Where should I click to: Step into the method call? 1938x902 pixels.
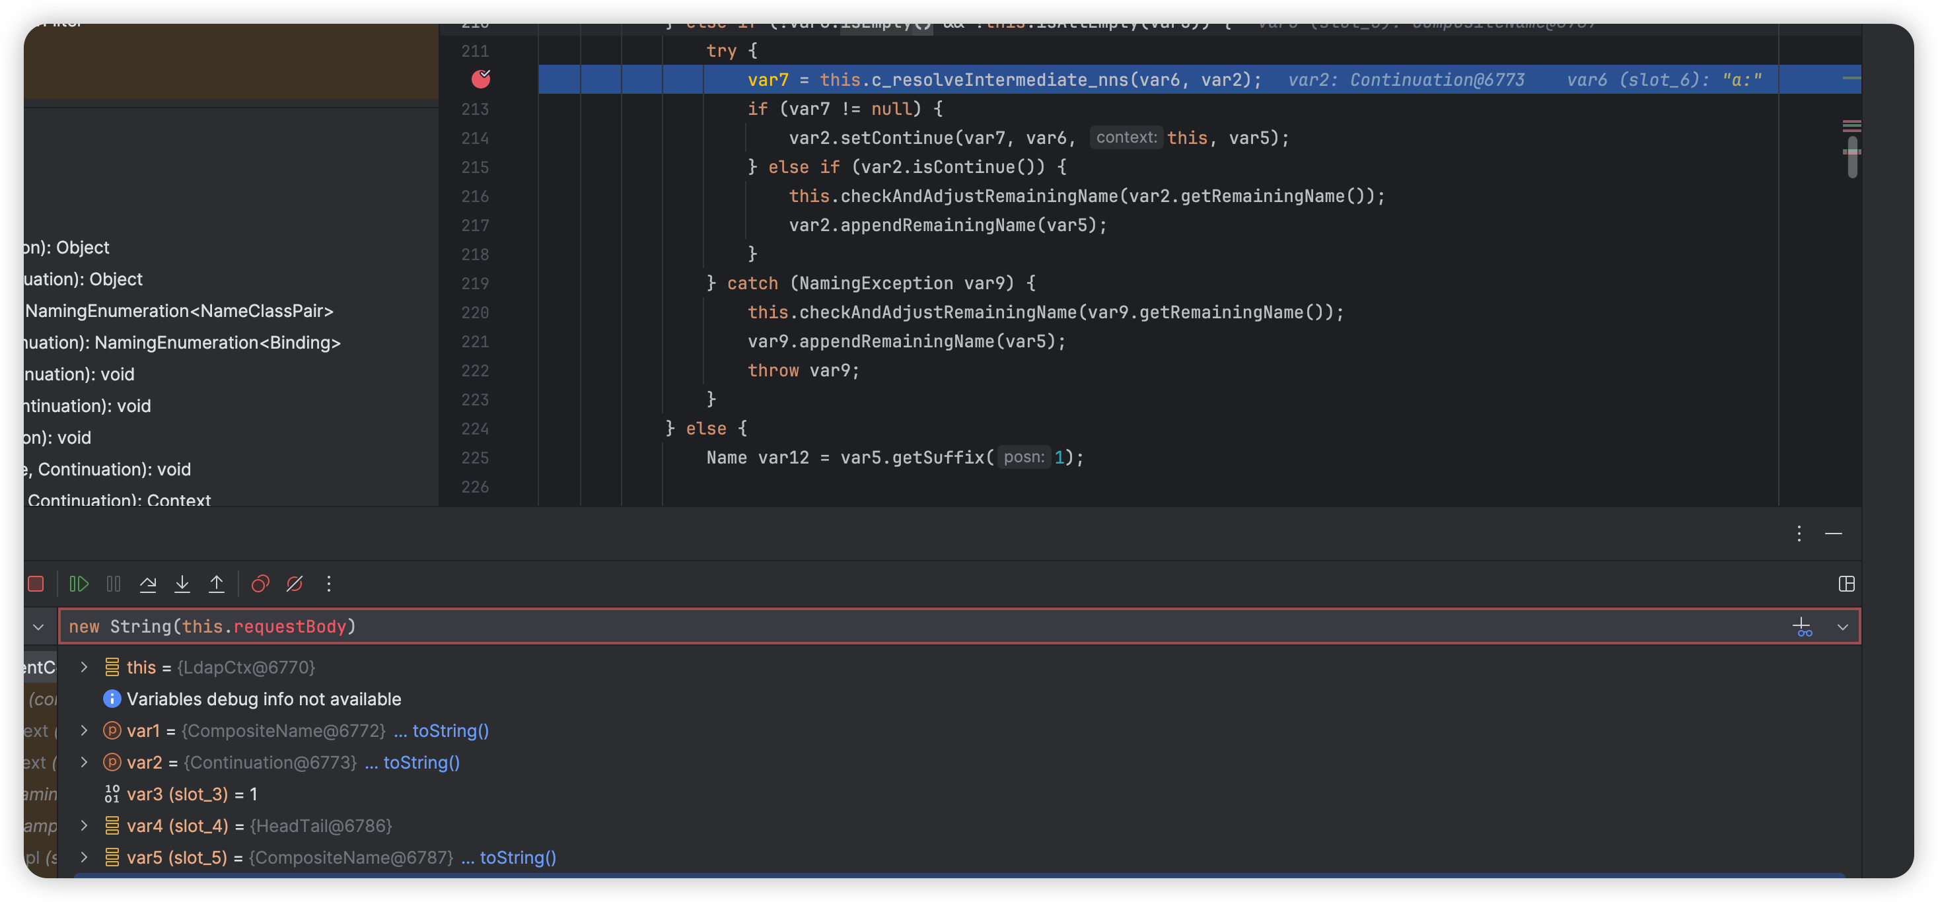(182, 584)
